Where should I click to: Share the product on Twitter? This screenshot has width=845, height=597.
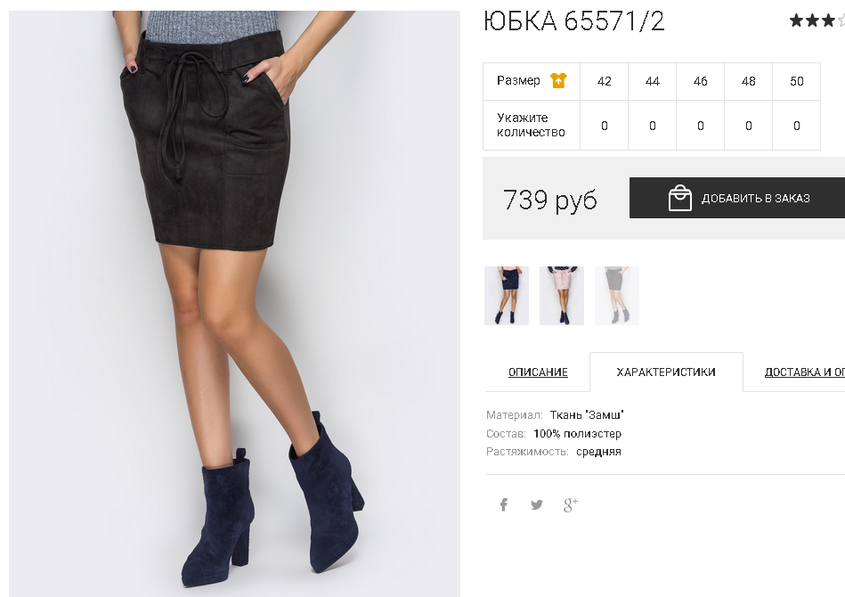tap(537, 505)
